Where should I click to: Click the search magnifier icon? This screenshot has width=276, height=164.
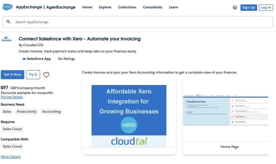8,22
